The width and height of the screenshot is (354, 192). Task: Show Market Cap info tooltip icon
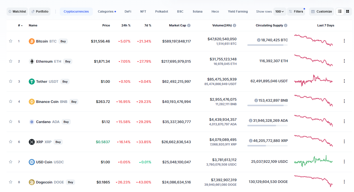tap(189, 25)
